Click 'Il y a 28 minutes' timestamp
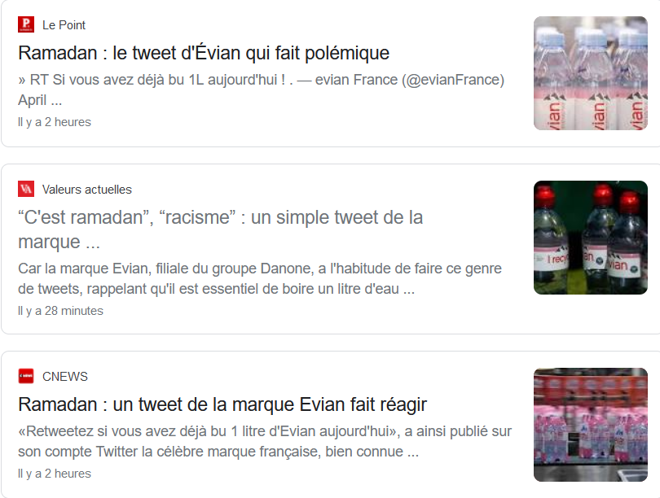This screenshot has width=660, height=498. tap(60, 311)
